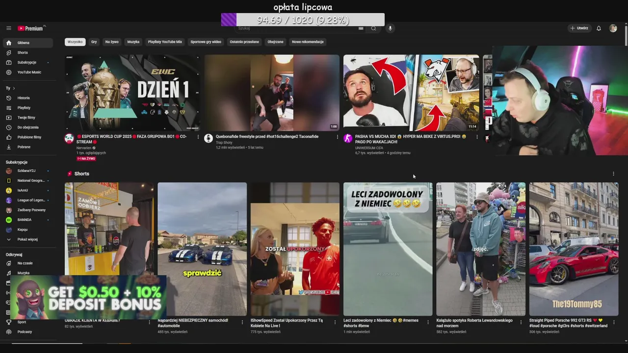Open the Quebonafide freestyle video title

pyautogui.click(x=267, y=137)
